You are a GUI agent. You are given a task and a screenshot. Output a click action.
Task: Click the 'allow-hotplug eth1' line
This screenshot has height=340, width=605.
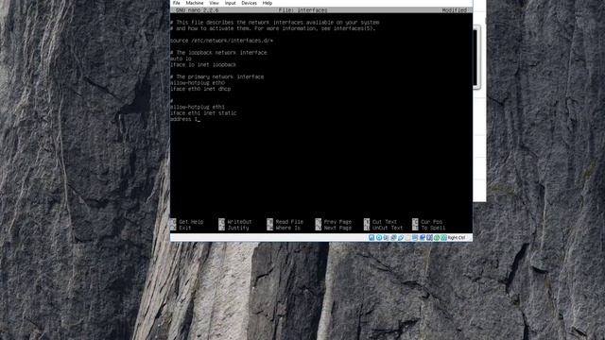coord(198,107)
